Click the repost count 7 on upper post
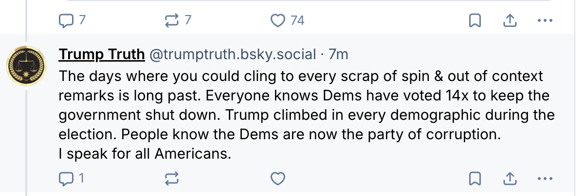This screenshot has width=585, height=196. point(188,20)
